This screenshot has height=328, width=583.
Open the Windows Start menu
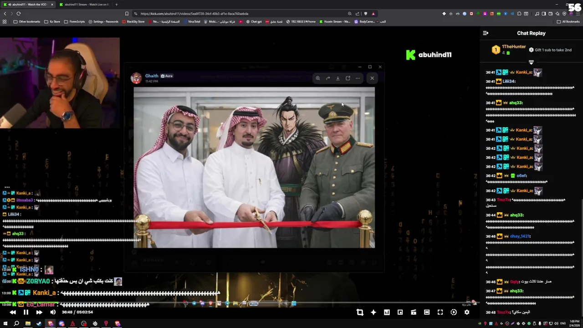(5, 323)
